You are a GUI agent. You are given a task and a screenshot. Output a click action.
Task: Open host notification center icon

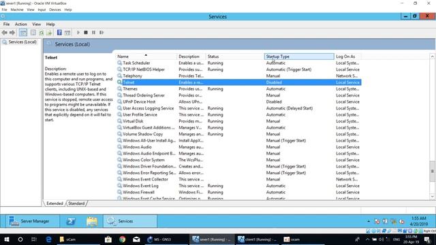tap(427, 239)
